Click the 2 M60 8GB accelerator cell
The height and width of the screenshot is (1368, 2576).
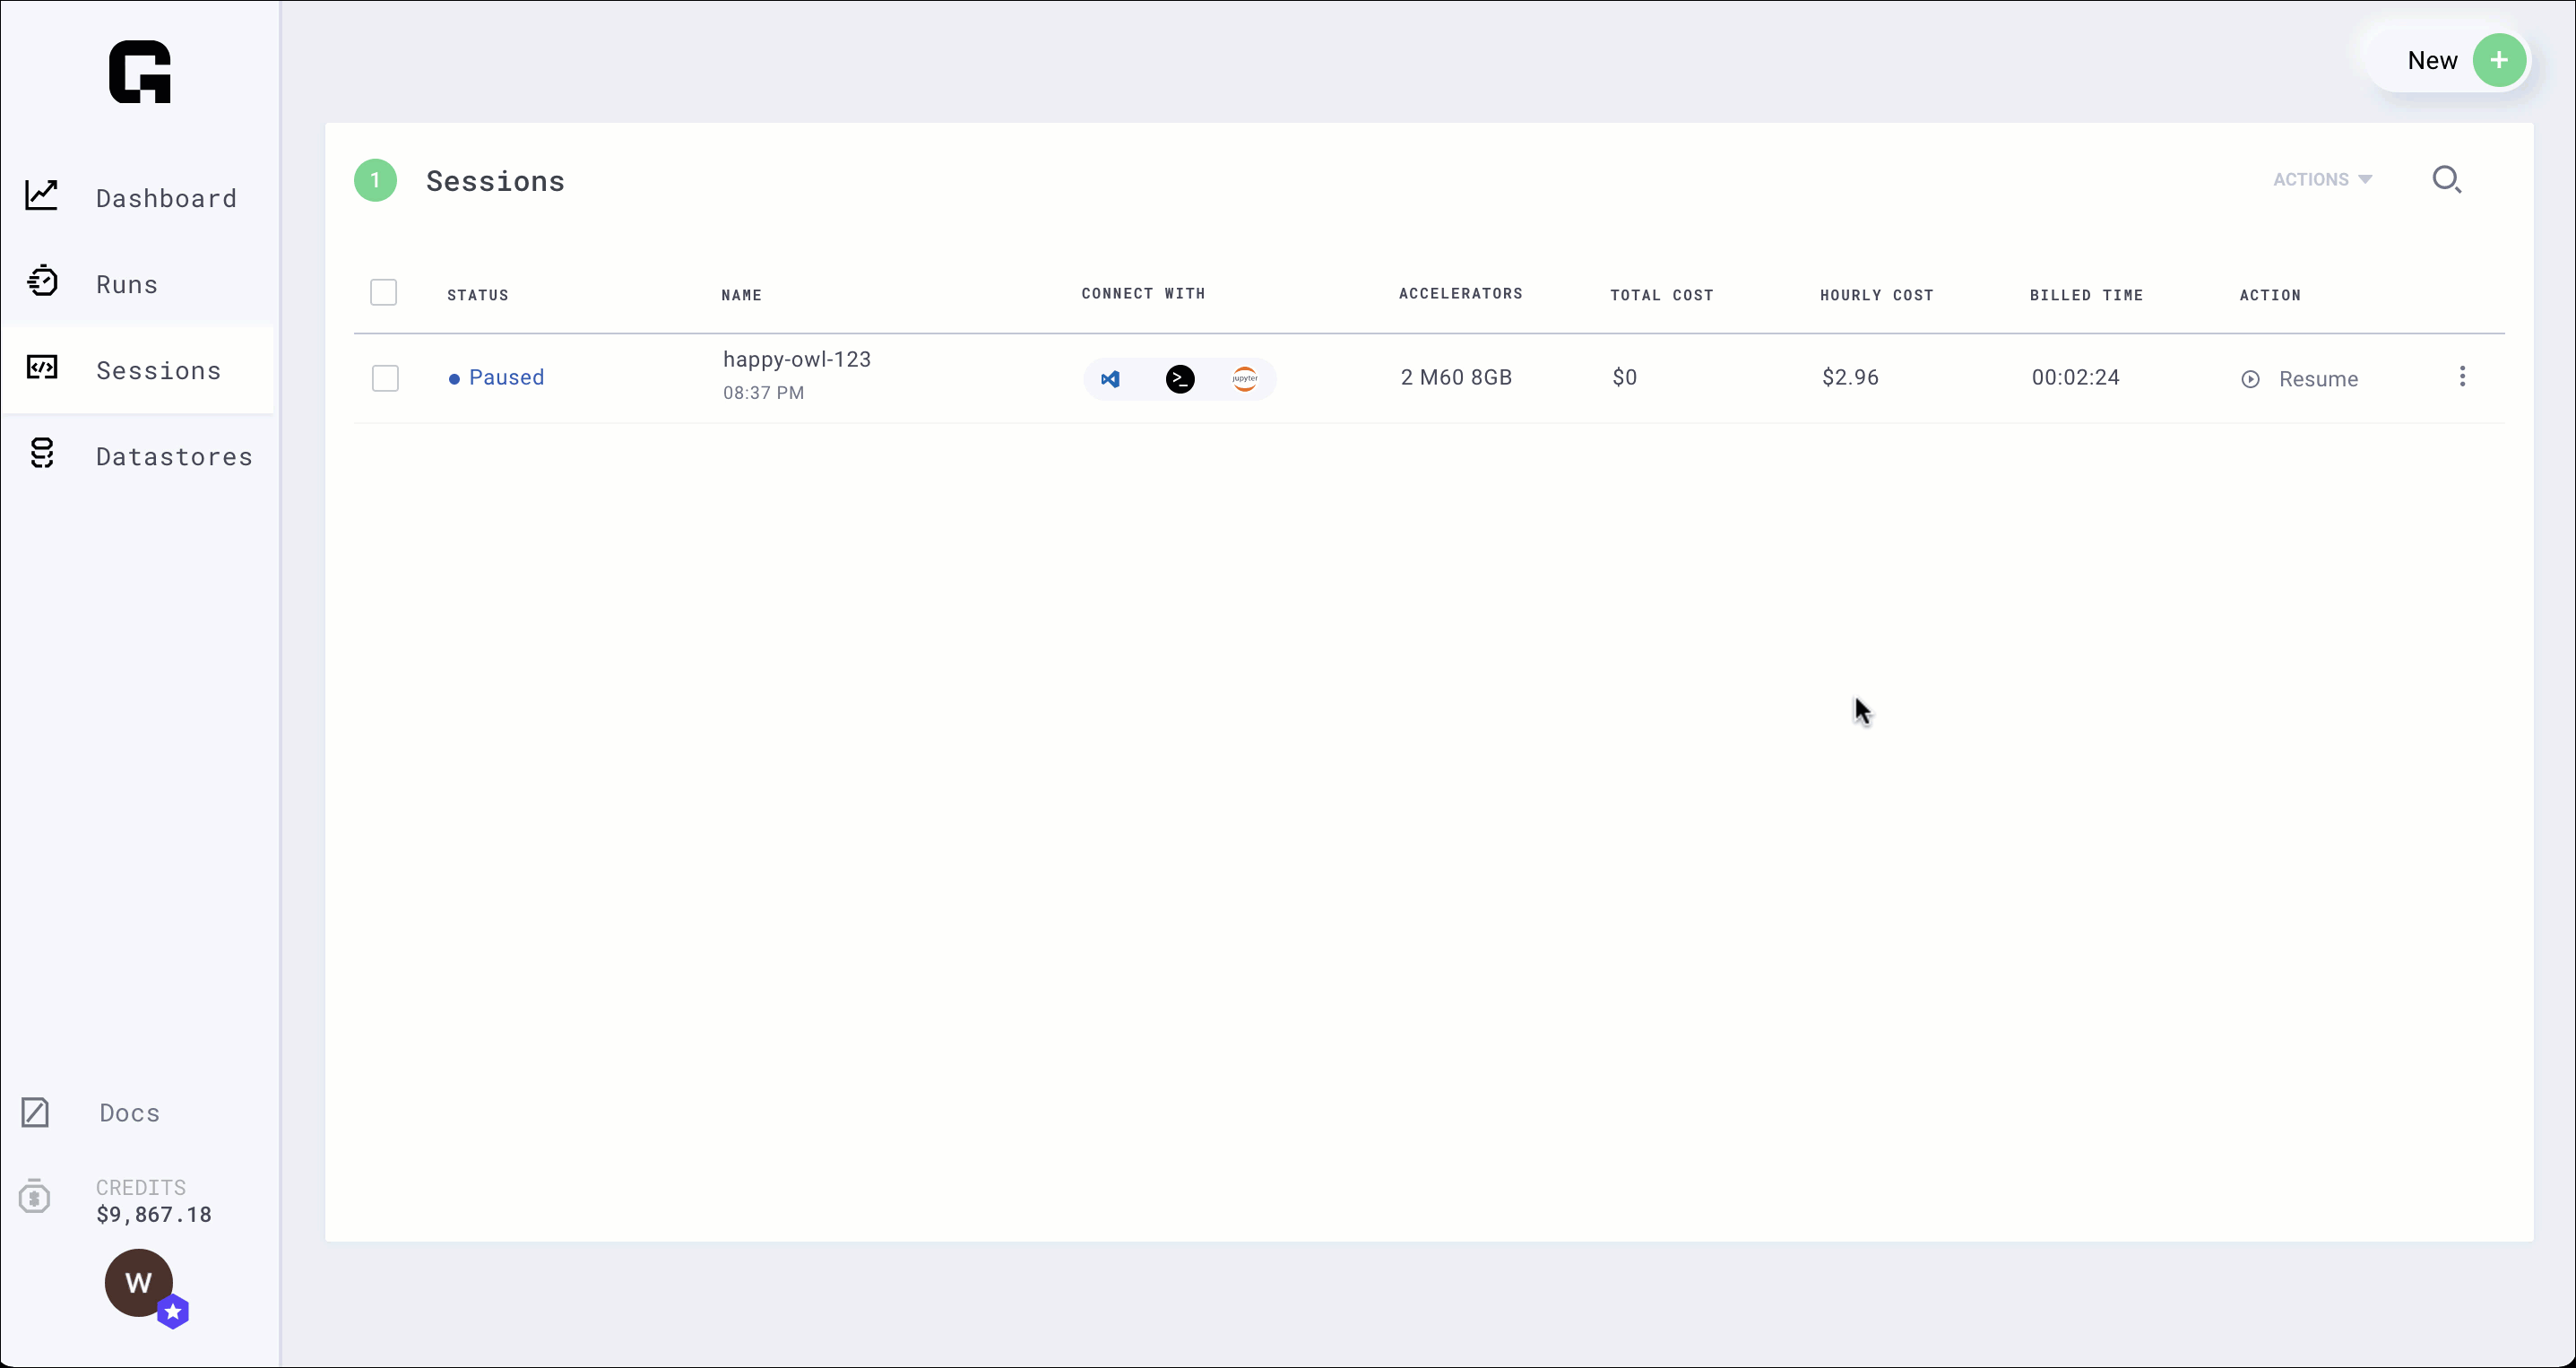[1456, 377]
